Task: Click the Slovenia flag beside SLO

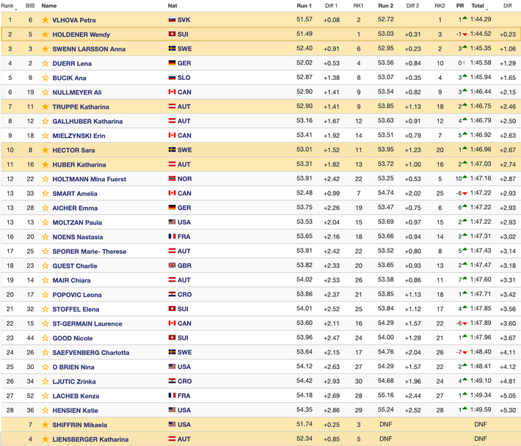Action: 172,78
